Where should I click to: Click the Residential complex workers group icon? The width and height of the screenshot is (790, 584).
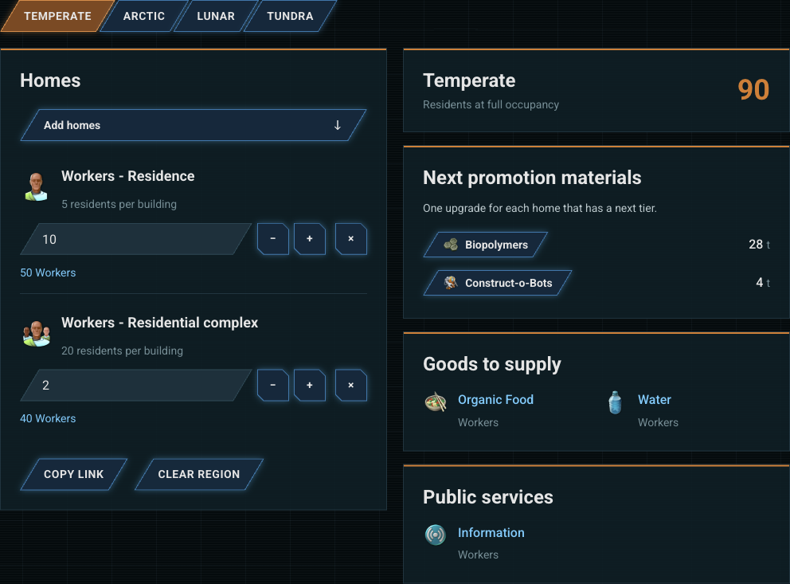[x=37, y=333]
